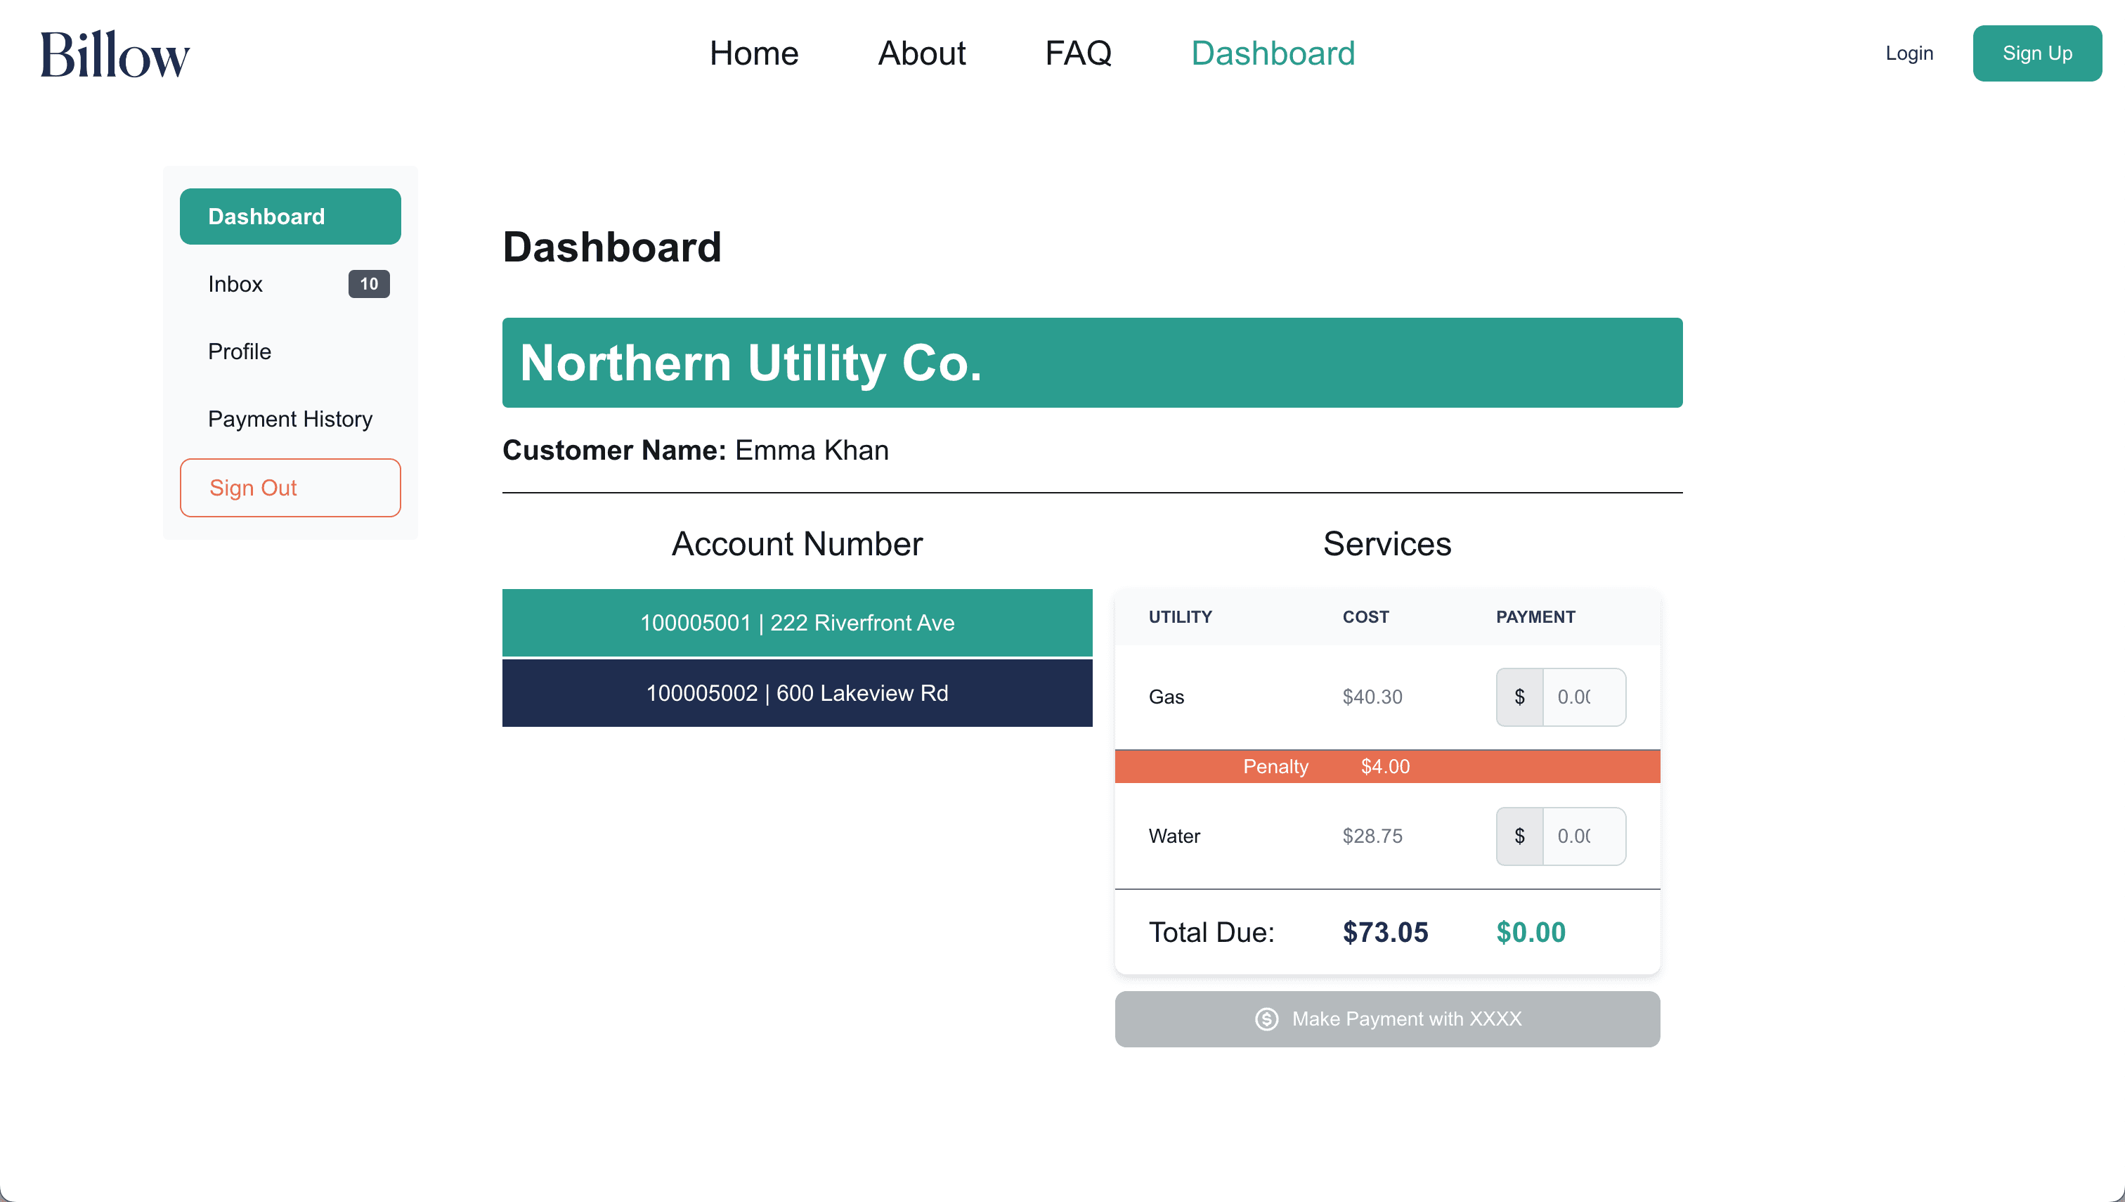Open the Inbox sidebar item
Viewport: 2125px width, 1202px height.
(x=235, y=284)
